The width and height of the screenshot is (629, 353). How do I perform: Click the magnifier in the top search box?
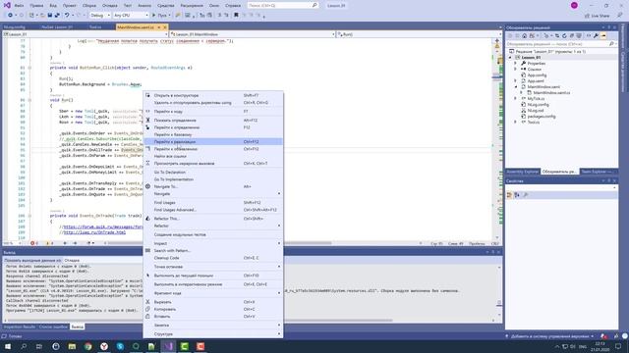click(x=314, y=6)
